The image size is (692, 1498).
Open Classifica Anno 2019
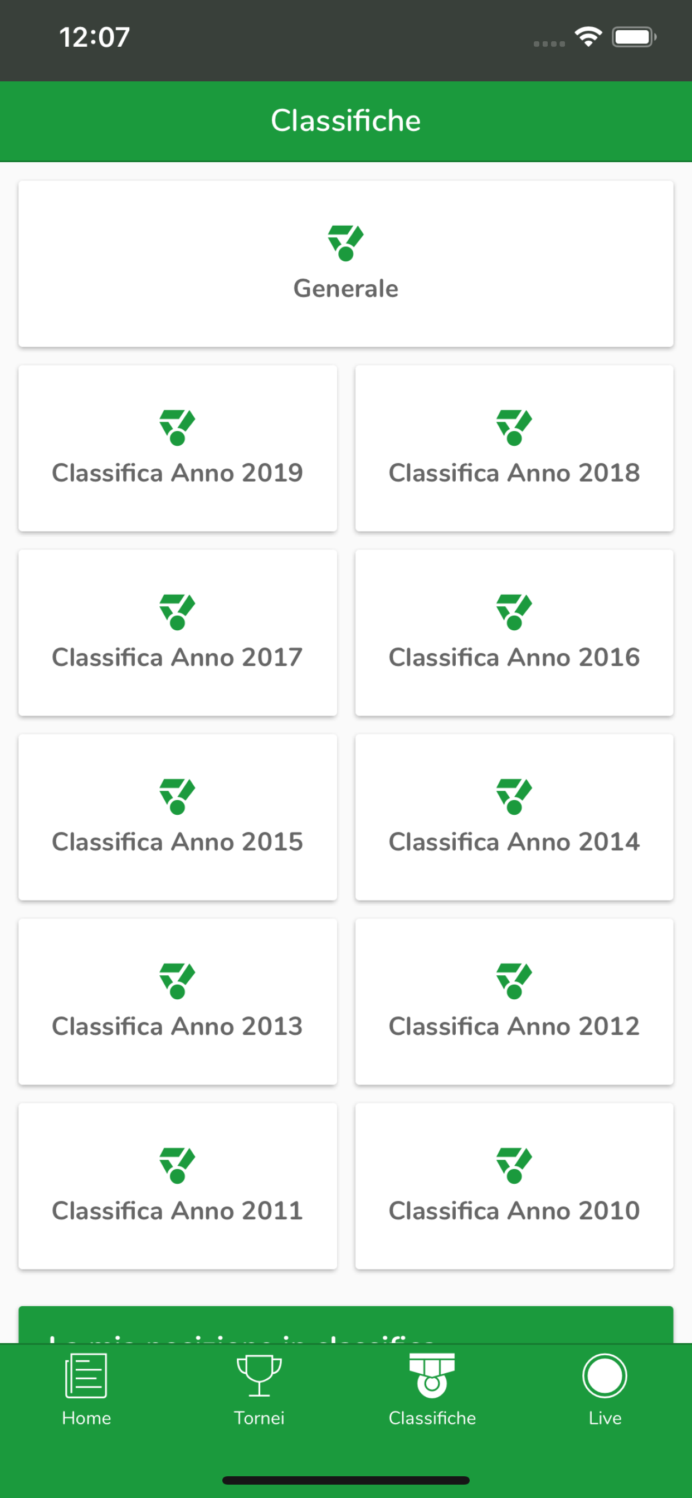[177, 448]
